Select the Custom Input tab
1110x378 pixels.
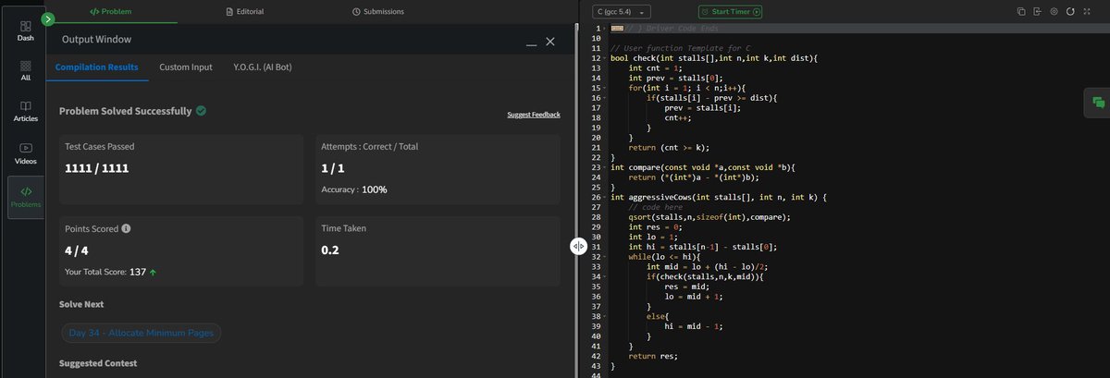185,67
